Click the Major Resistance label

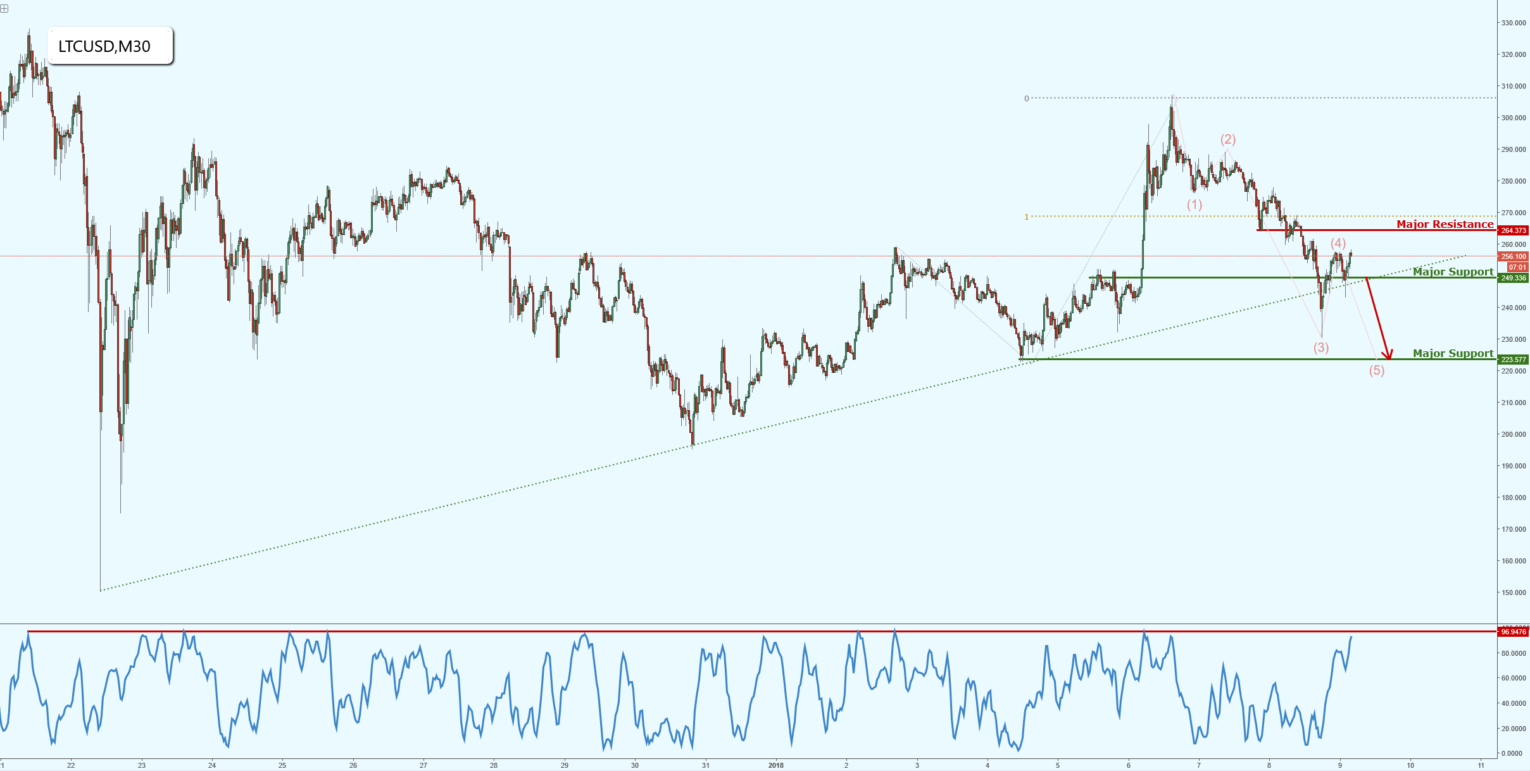[x=1445, y=224]
